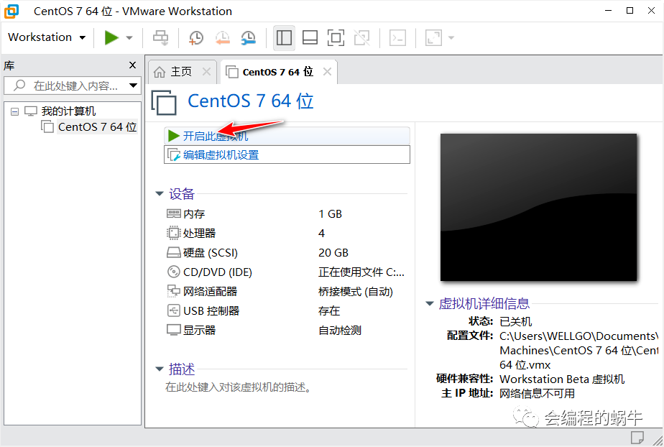The image size is (664, 447).
Task: Click the 处理器 processor device icon
Action: coord(174,233)
